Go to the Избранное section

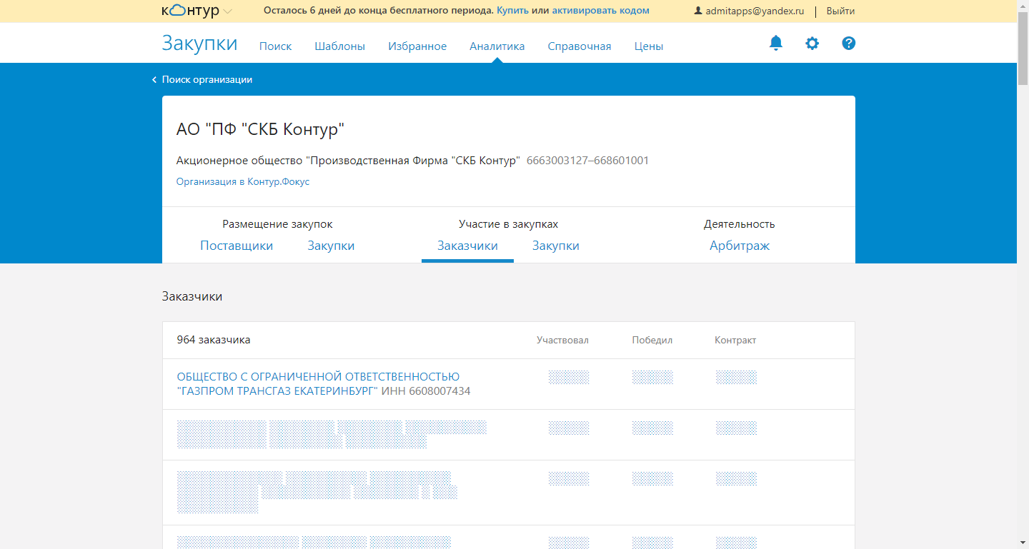tap(417, 46)
